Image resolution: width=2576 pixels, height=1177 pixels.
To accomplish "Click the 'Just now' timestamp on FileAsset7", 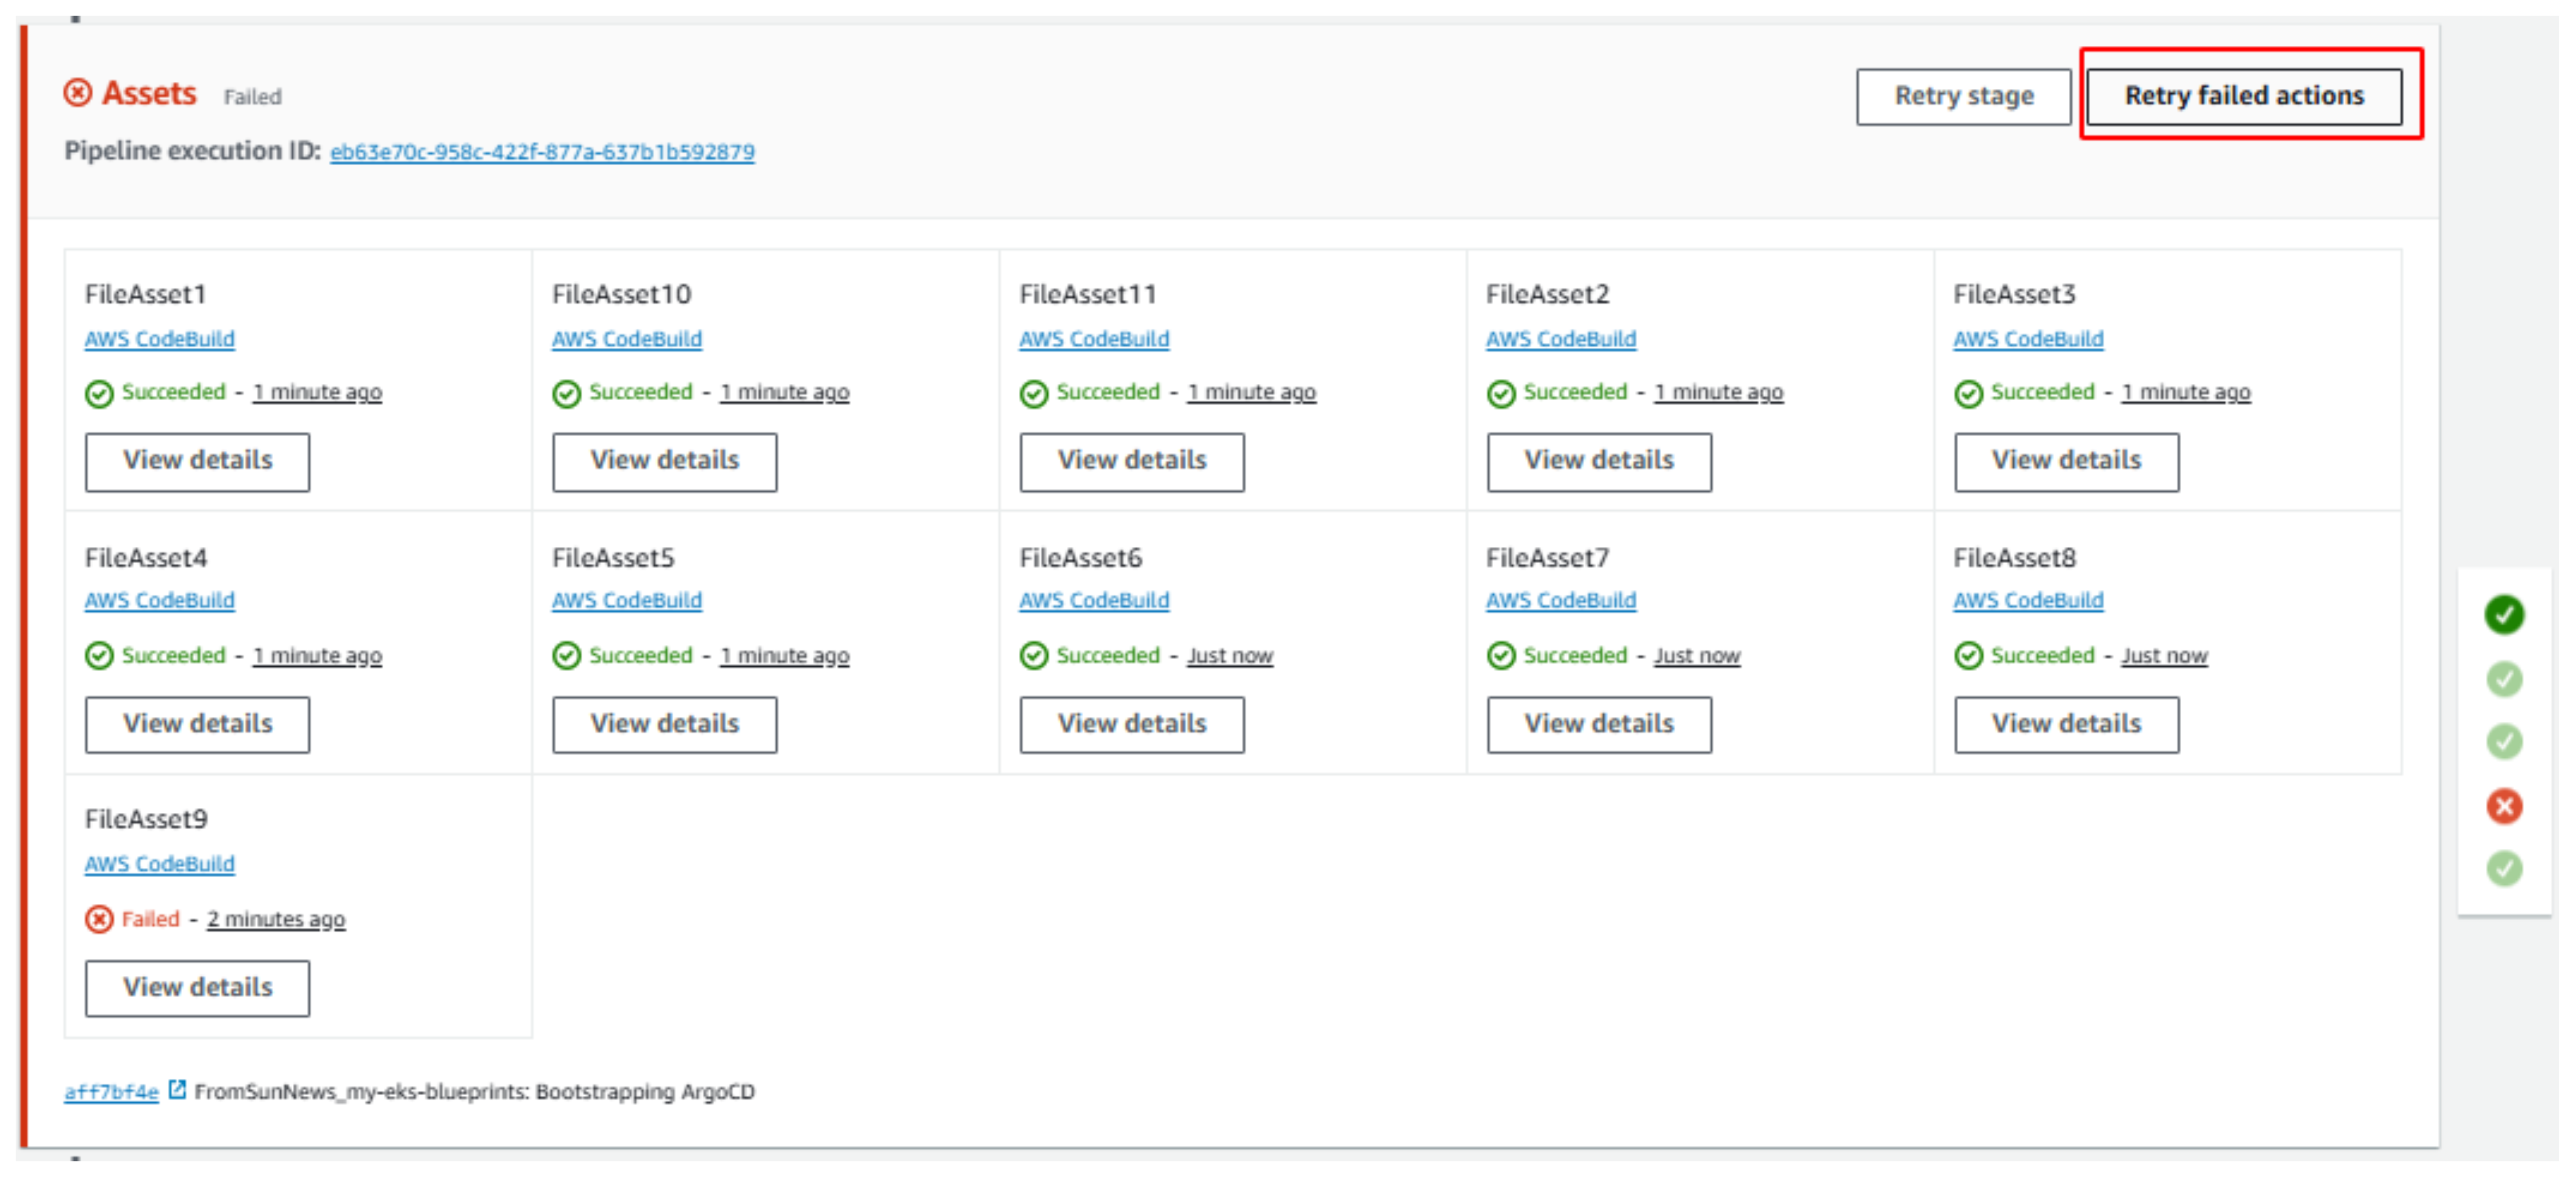I will (1697, 656).
